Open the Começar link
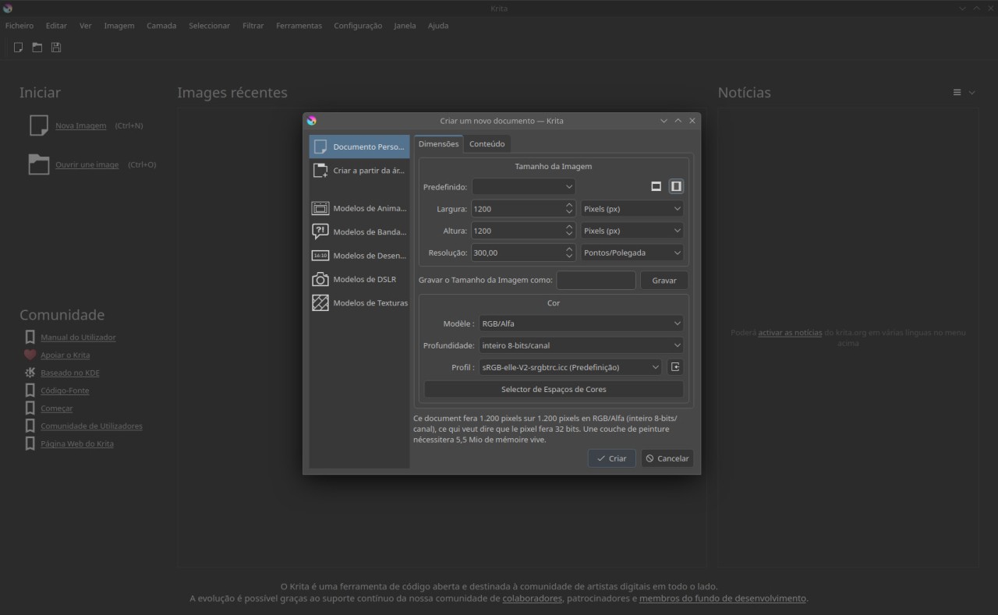The height and width of the screenshot is (615, 998). (x=57, y=408)
